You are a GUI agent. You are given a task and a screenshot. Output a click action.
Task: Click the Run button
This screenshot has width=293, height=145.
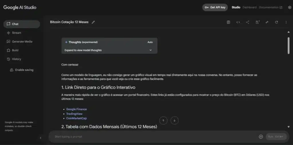point(276,137)
